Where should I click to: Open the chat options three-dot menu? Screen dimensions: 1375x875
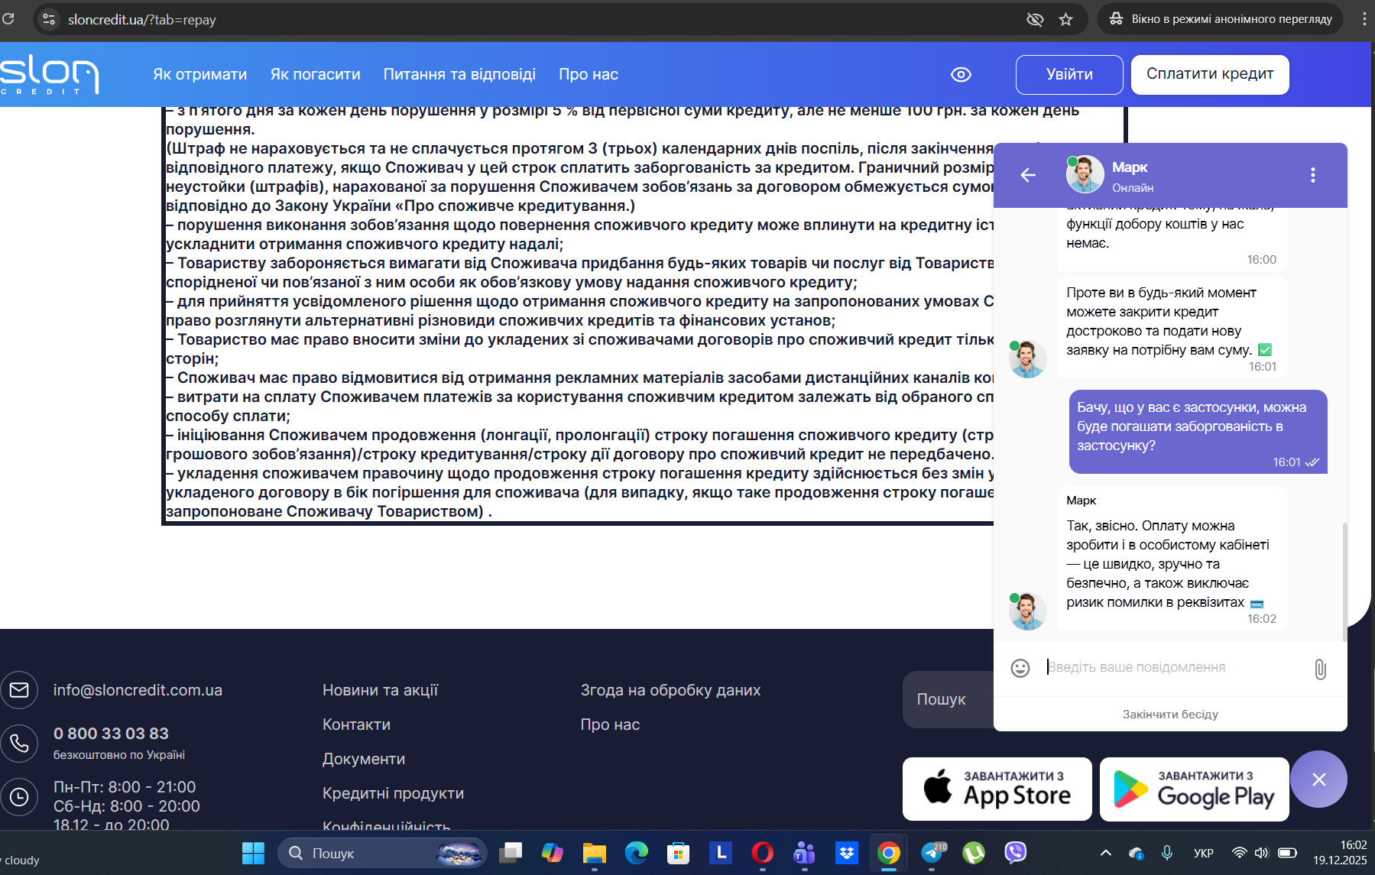[x=1313, y=175]
